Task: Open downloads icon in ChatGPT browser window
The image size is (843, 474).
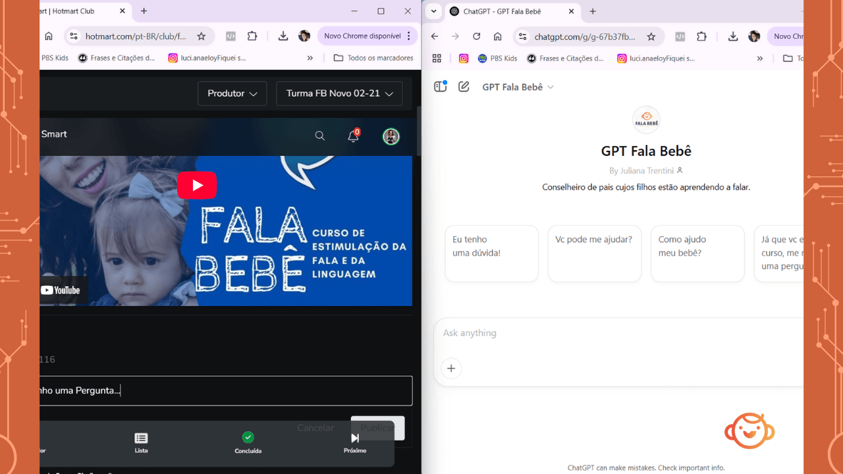Action: 732,36
